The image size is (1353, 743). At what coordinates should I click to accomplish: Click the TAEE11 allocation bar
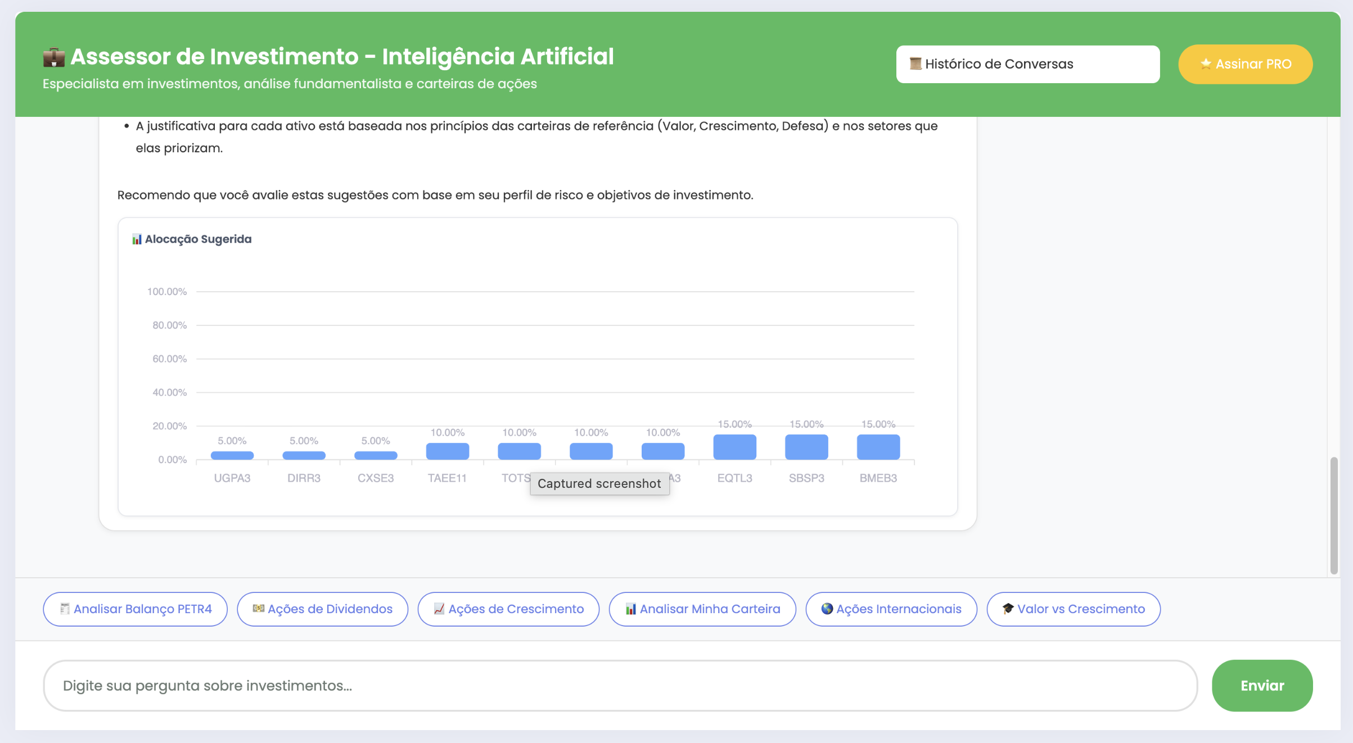click(x=447, y=451)
